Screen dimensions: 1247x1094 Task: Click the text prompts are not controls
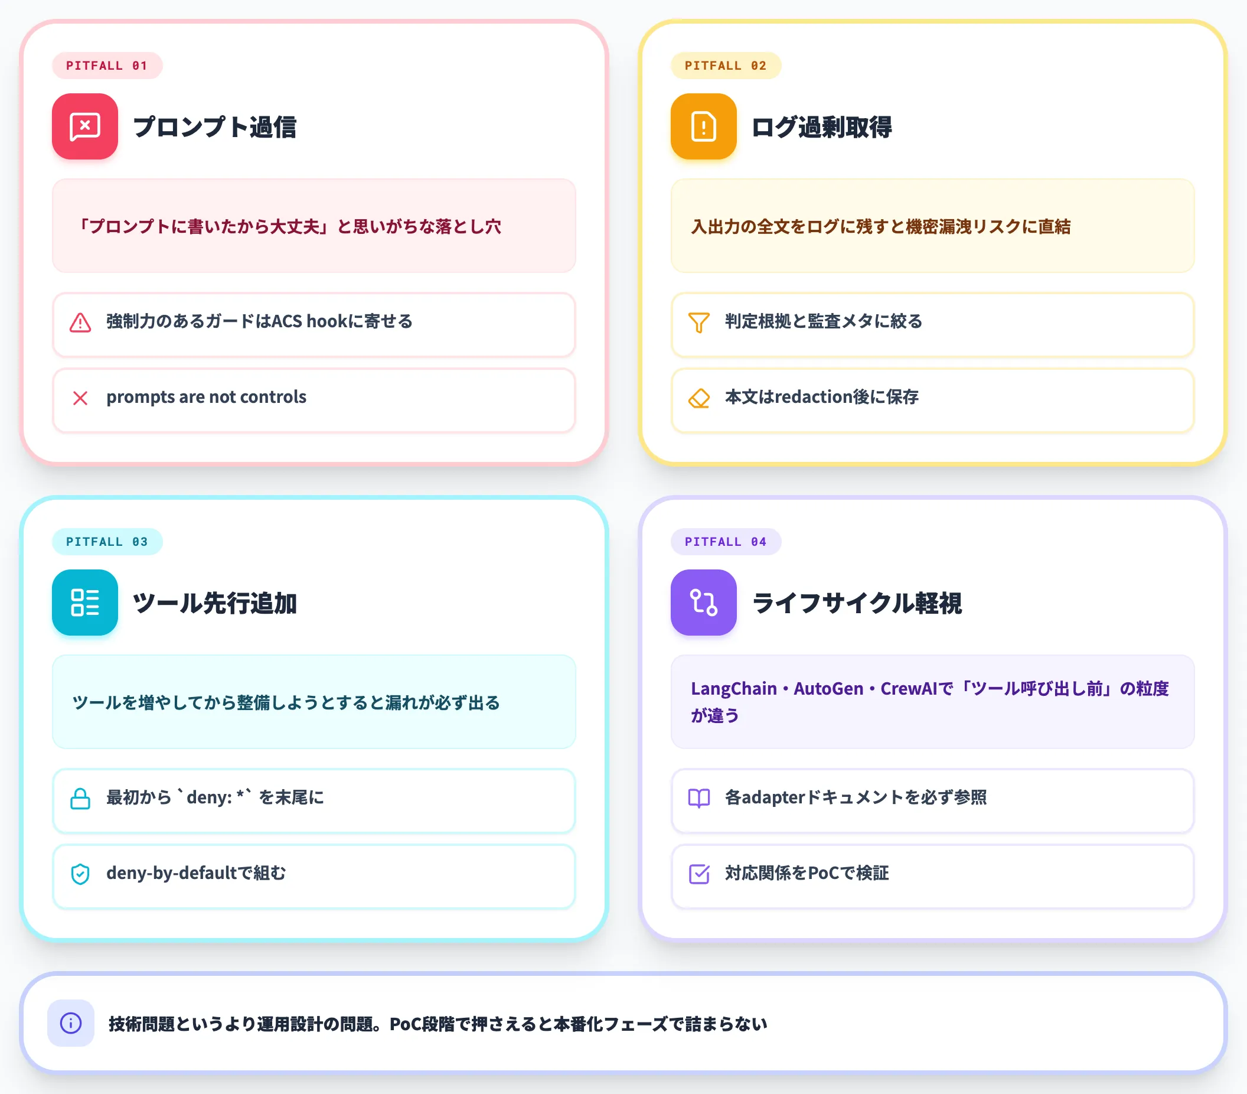pos(206,397)
